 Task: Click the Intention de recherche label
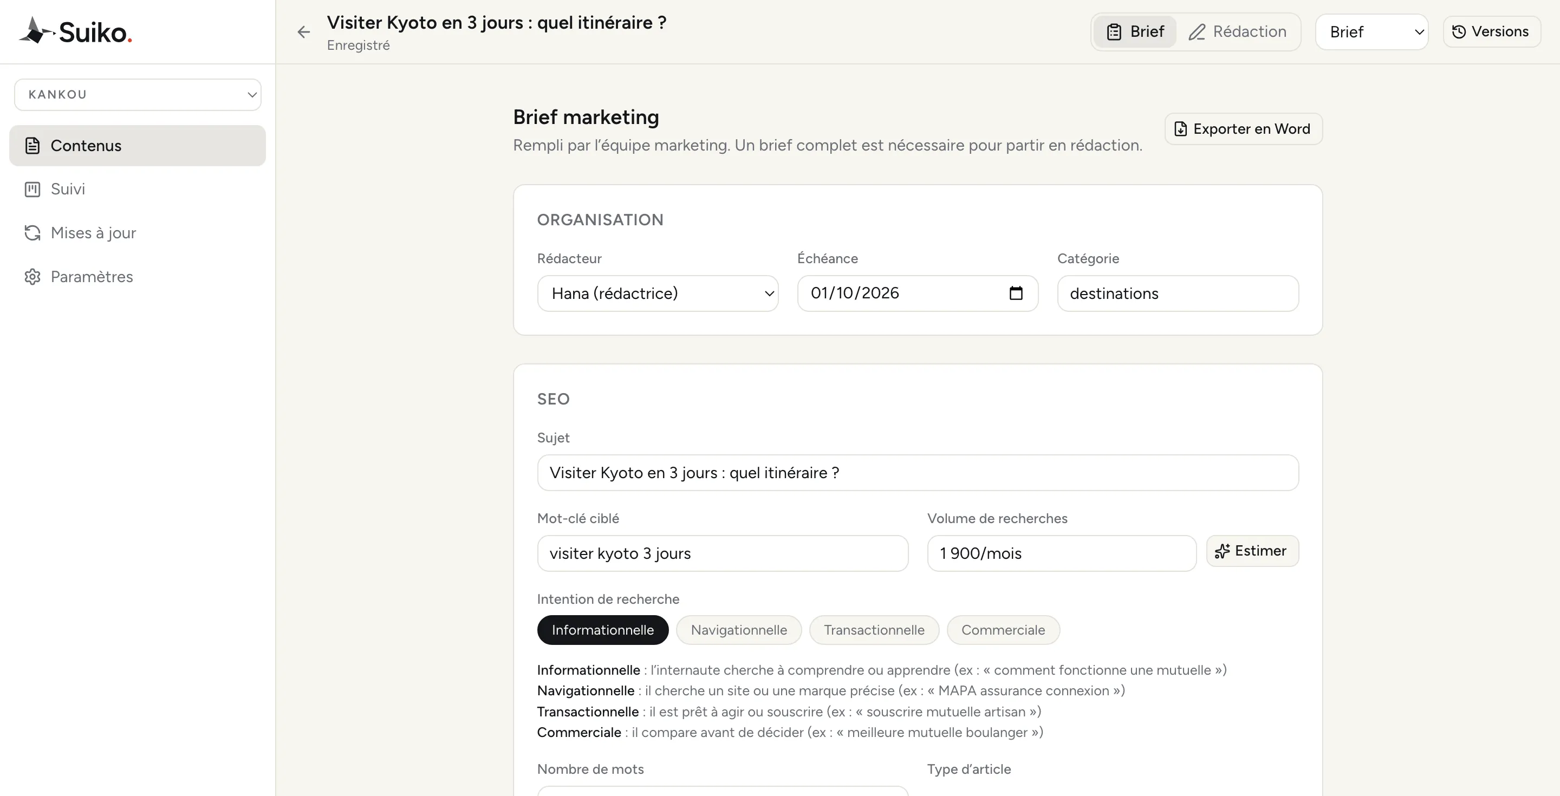[x=608, y=599]
